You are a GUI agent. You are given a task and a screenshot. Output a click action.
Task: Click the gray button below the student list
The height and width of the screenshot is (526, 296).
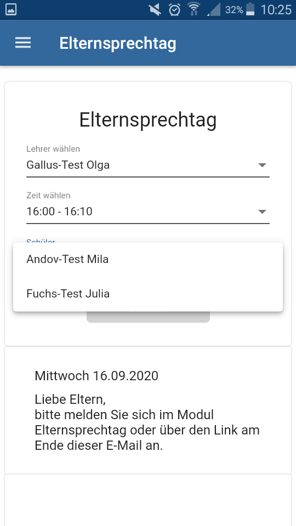tap(148, 317)
